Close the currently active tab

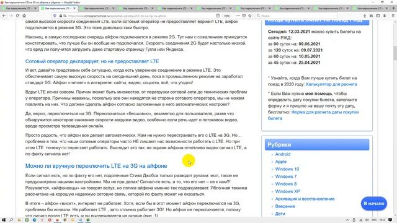click(x=74, y=8)
